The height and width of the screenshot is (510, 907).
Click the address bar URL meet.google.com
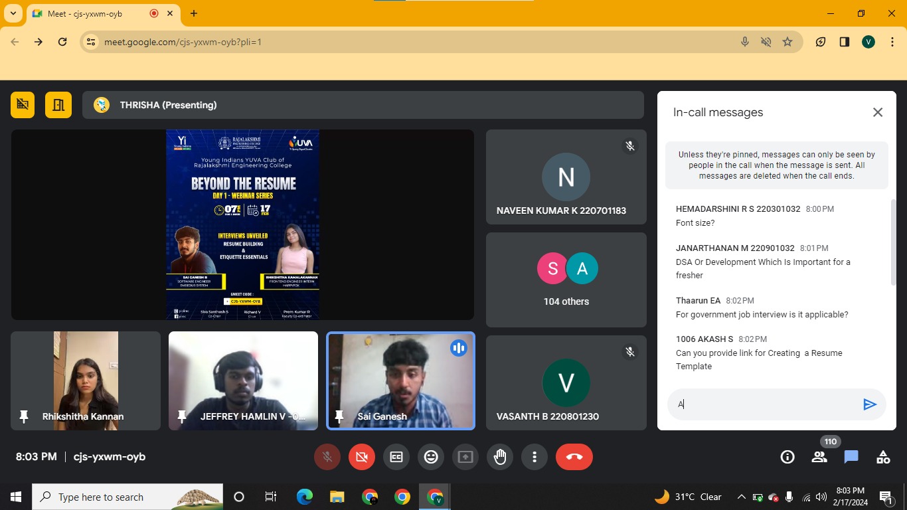(183, 42)
